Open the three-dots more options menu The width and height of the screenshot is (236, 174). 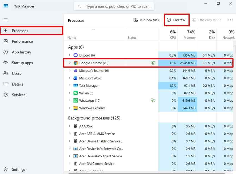coord(230,20)
